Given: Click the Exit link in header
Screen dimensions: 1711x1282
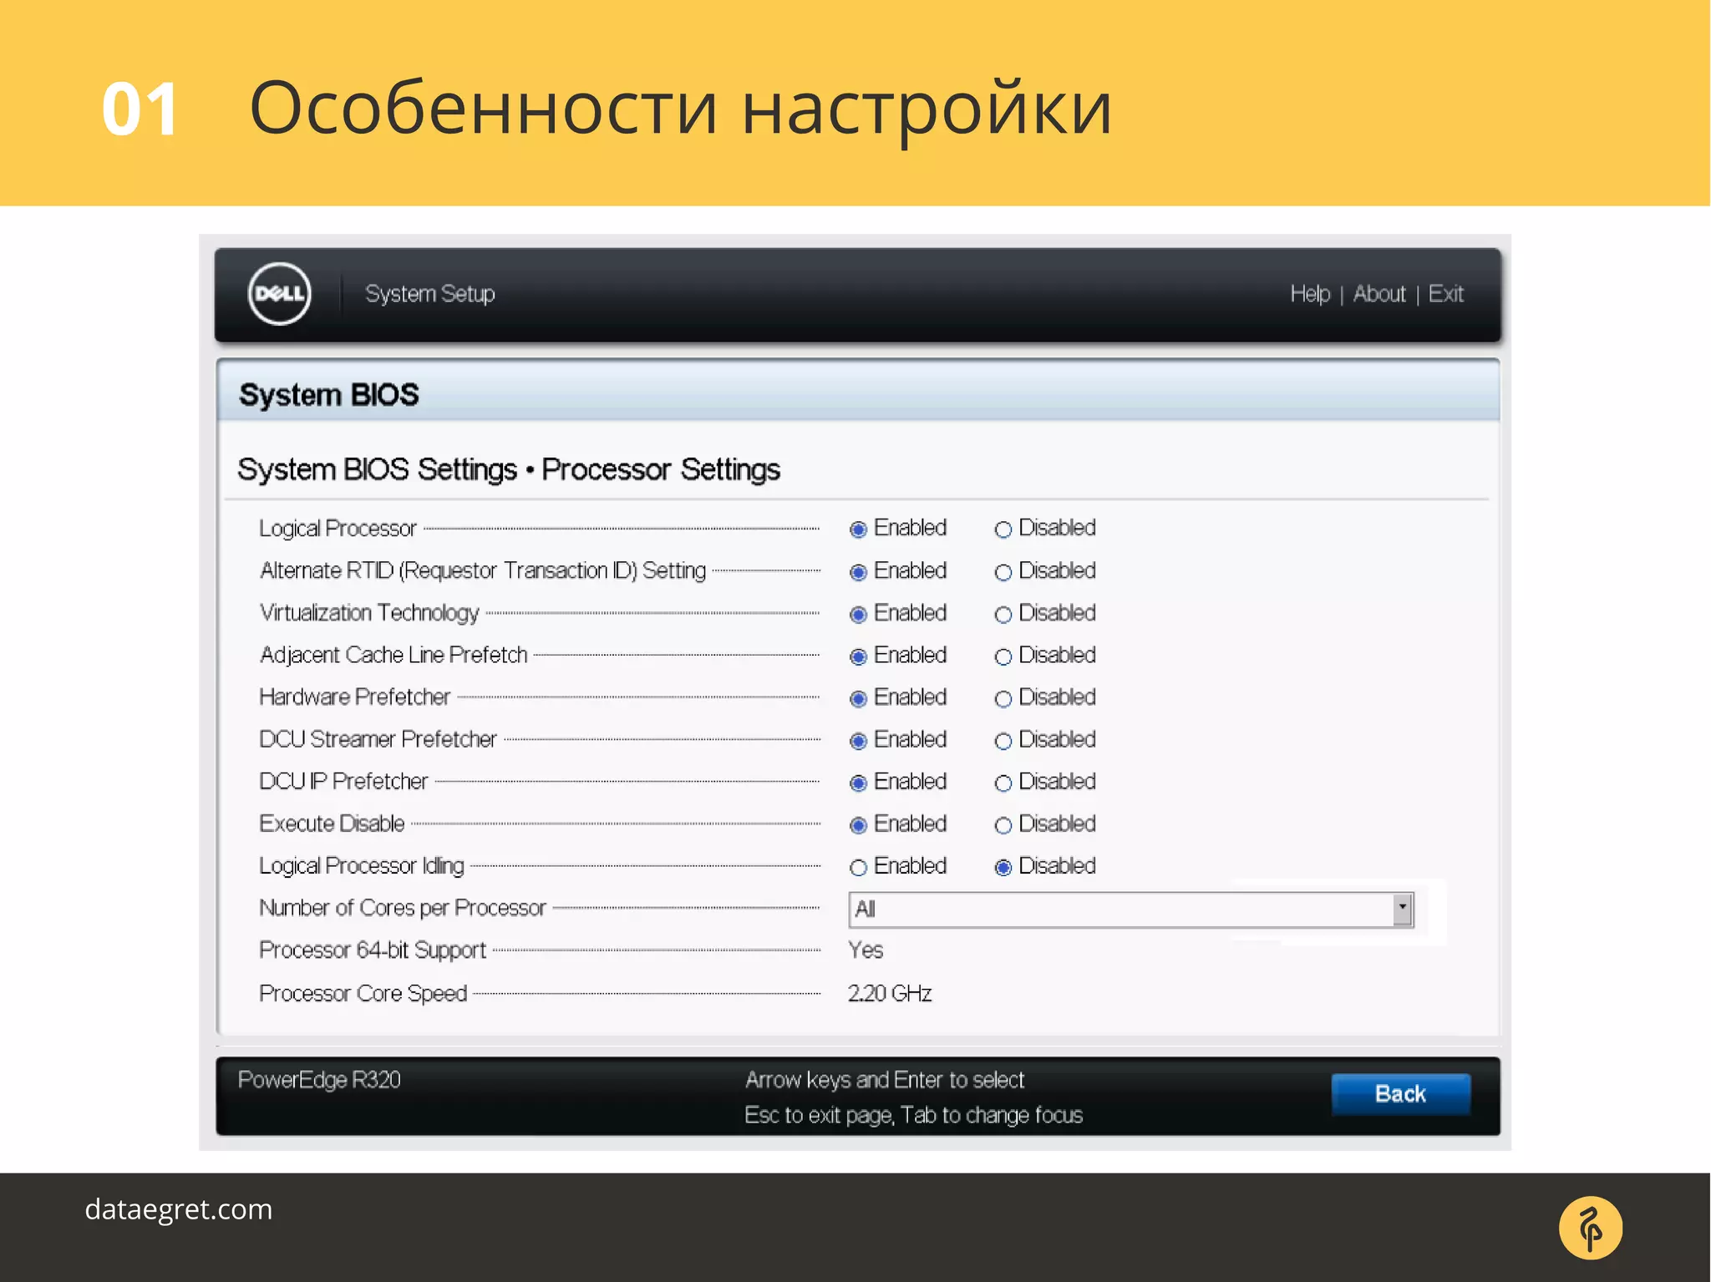Looking at the screenshot, I should (1445, 294).
